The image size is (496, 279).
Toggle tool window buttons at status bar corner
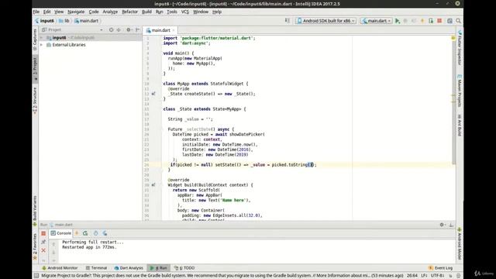click(36, 276)
